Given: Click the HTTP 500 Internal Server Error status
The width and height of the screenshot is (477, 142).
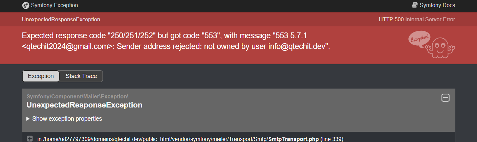Looking at the screenshot, I should click(x=417, y=20).
